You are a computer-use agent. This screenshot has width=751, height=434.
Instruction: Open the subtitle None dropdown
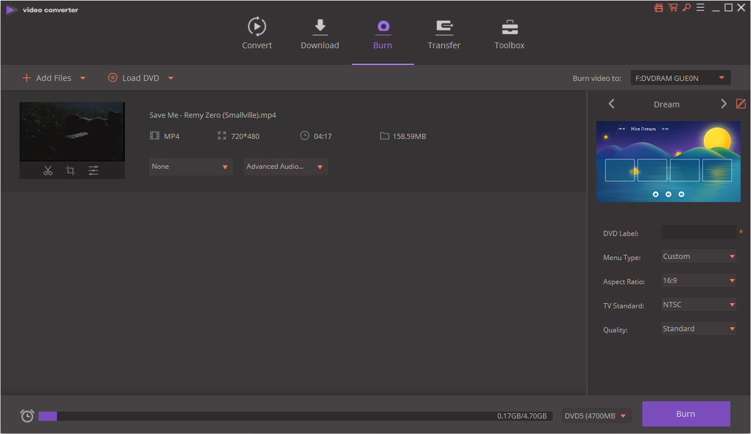click(191, 166)
